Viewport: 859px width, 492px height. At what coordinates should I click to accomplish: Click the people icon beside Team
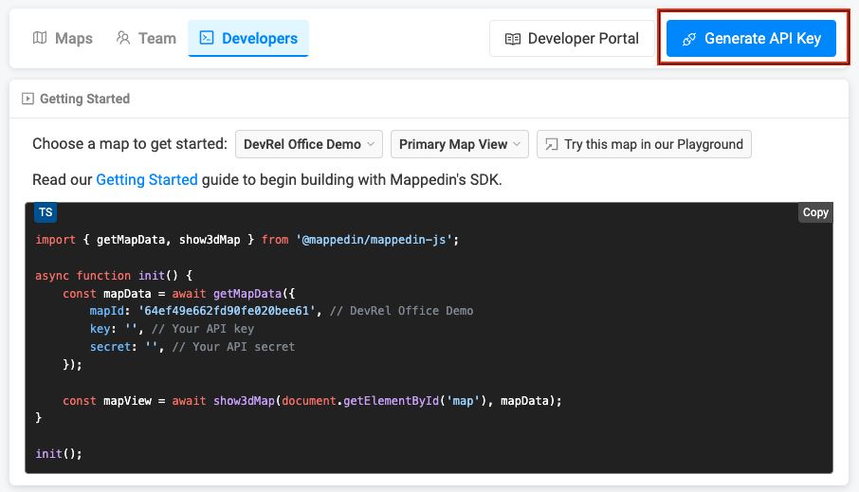click(x=123, y=39)
